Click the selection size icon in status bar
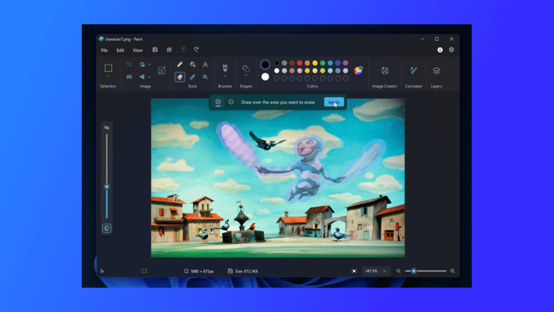 pos(145,271)
